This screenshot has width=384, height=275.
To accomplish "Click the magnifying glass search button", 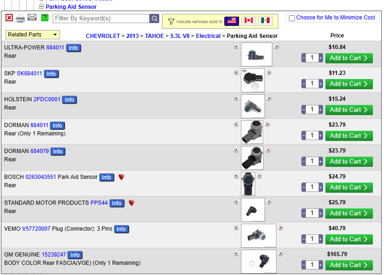I will tap(154, 18).
